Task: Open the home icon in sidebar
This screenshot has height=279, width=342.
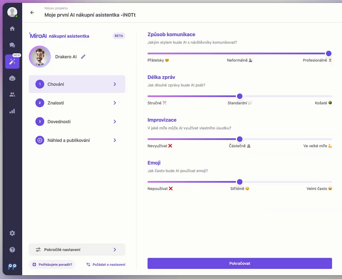Action: [12, 29]
